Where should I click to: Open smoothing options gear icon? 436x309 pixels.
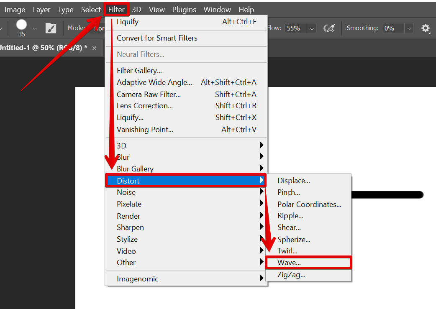pyautogui.click(x=425, y=28)
